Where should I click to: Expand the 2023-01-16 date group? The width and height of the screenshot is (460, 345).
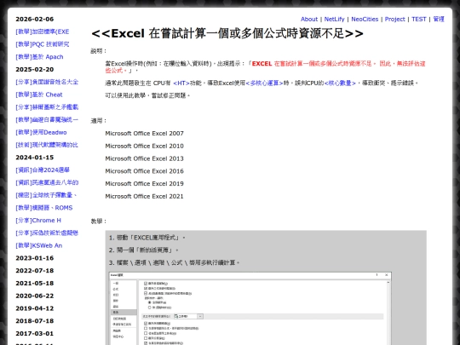35,258
